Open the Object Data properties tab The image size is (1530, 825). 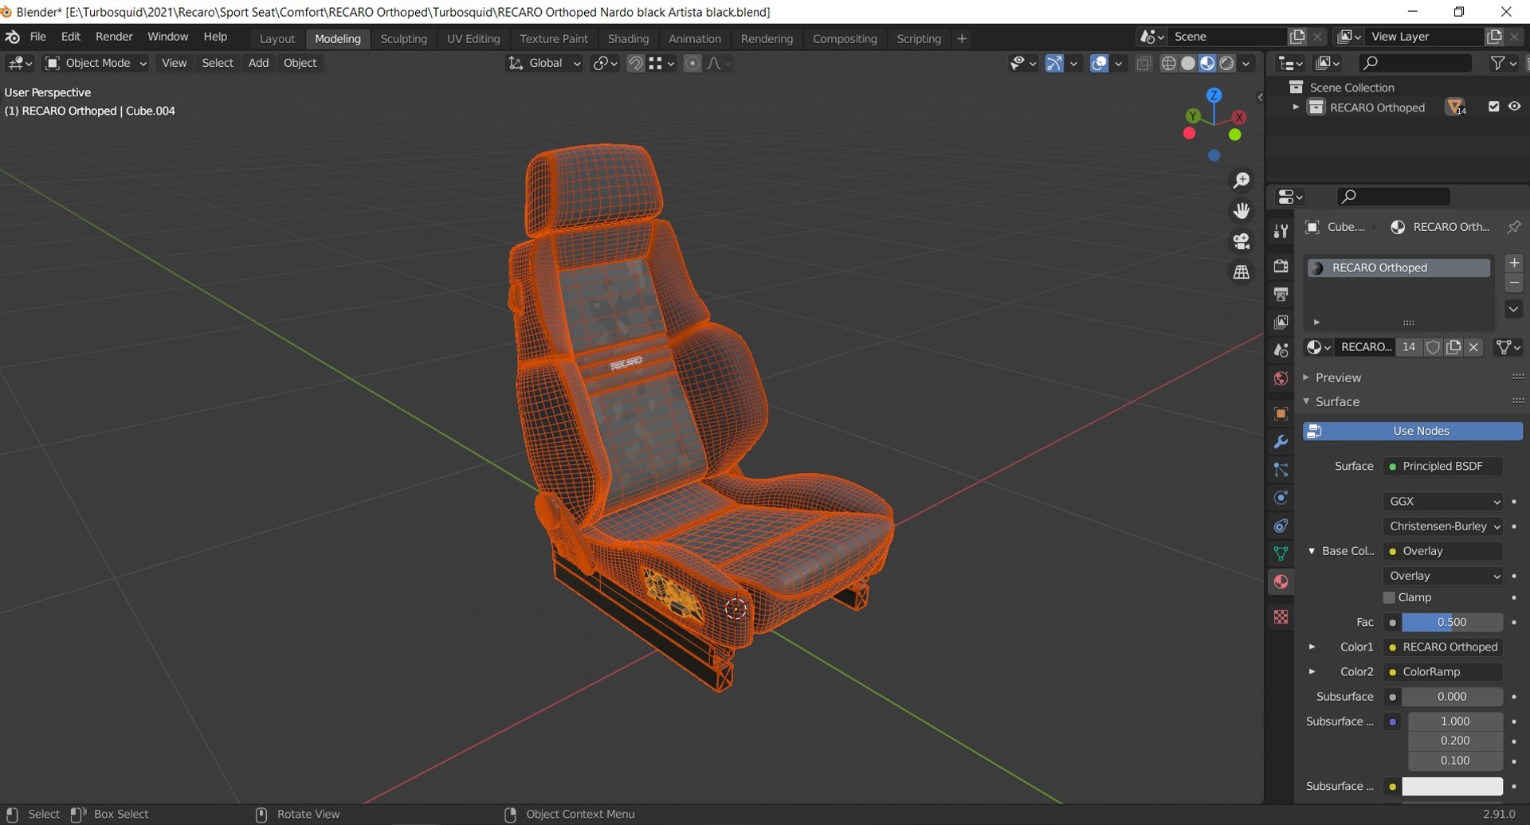[1281, 553]
